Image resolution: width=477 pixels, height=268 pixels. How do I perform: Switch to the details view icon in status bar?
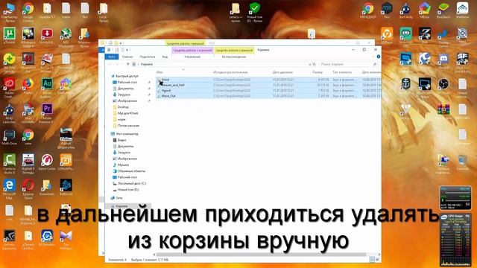pos(372,260)
